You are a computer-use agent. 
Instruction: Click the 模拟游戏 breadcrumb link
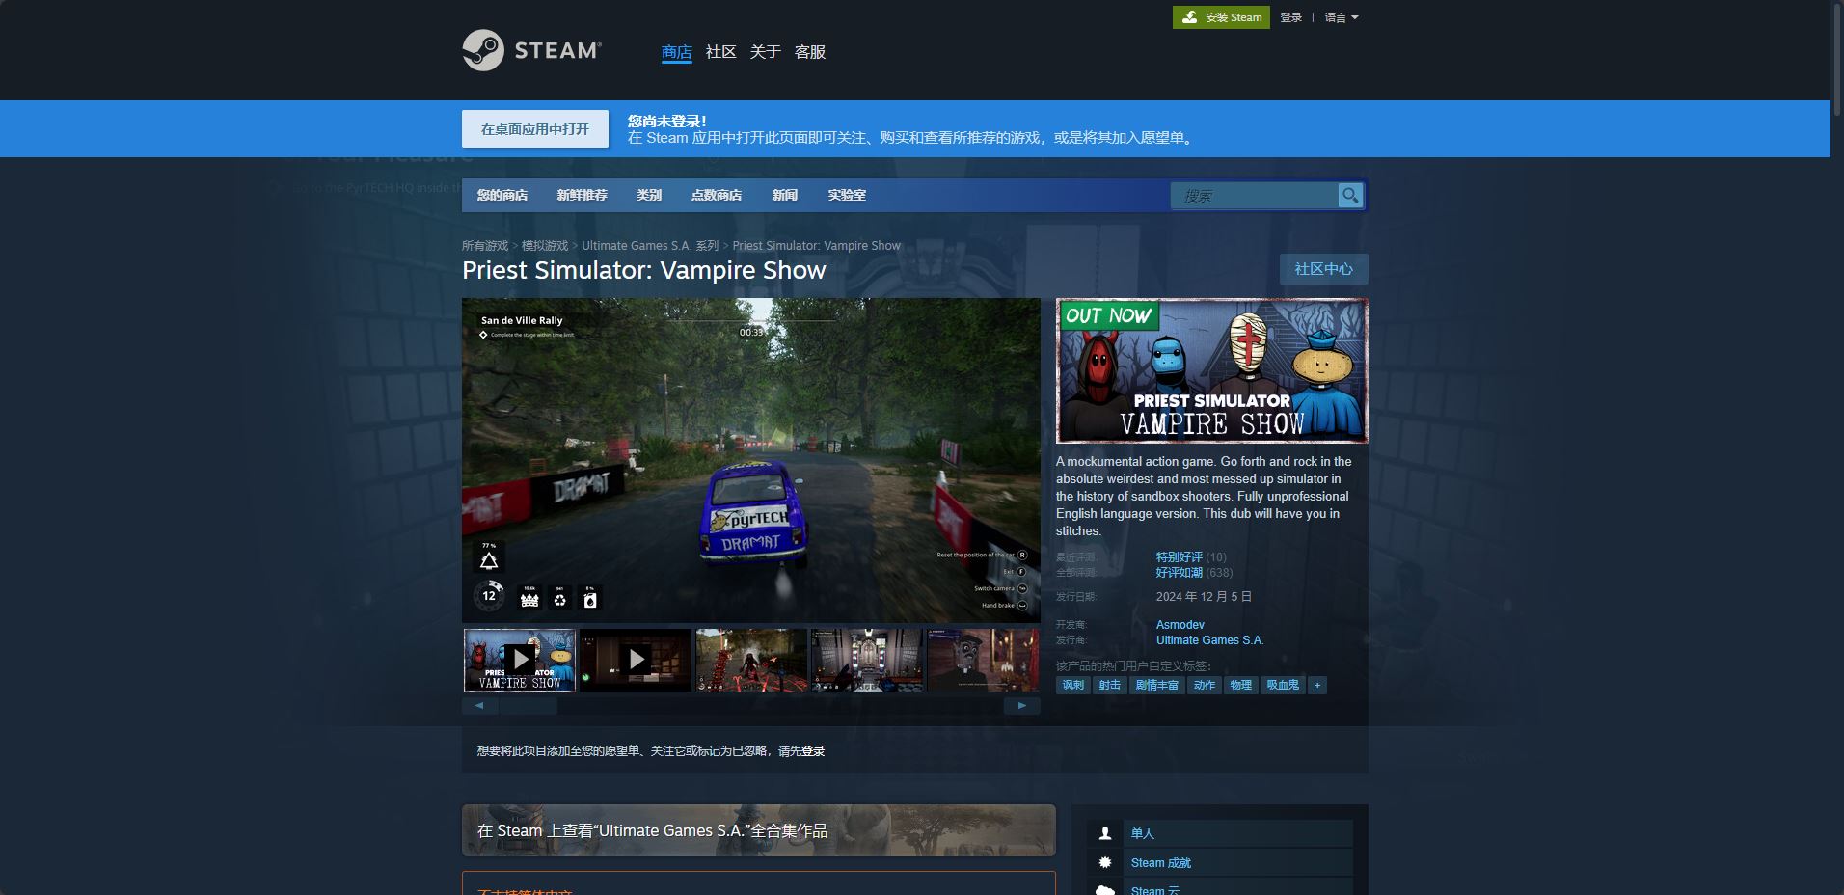pyautogui.click(x=545, y=246)
